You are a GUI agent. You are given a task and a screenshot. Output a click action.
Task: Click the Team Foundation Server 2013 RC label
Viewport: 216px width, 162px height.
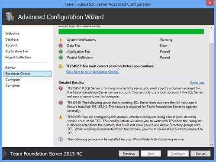(46, 154)
